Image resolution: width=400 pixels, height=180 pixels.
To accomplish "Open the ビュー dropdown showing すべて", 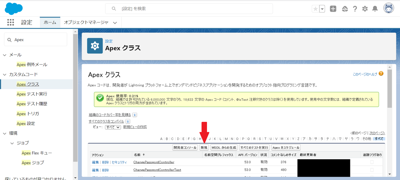I will coord(113,127).
